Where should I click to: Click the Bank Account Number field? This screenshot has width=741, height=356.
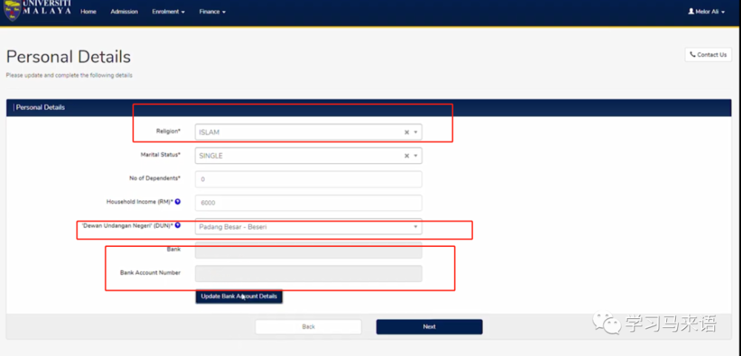pyautogui.click(x=308, y=274)
